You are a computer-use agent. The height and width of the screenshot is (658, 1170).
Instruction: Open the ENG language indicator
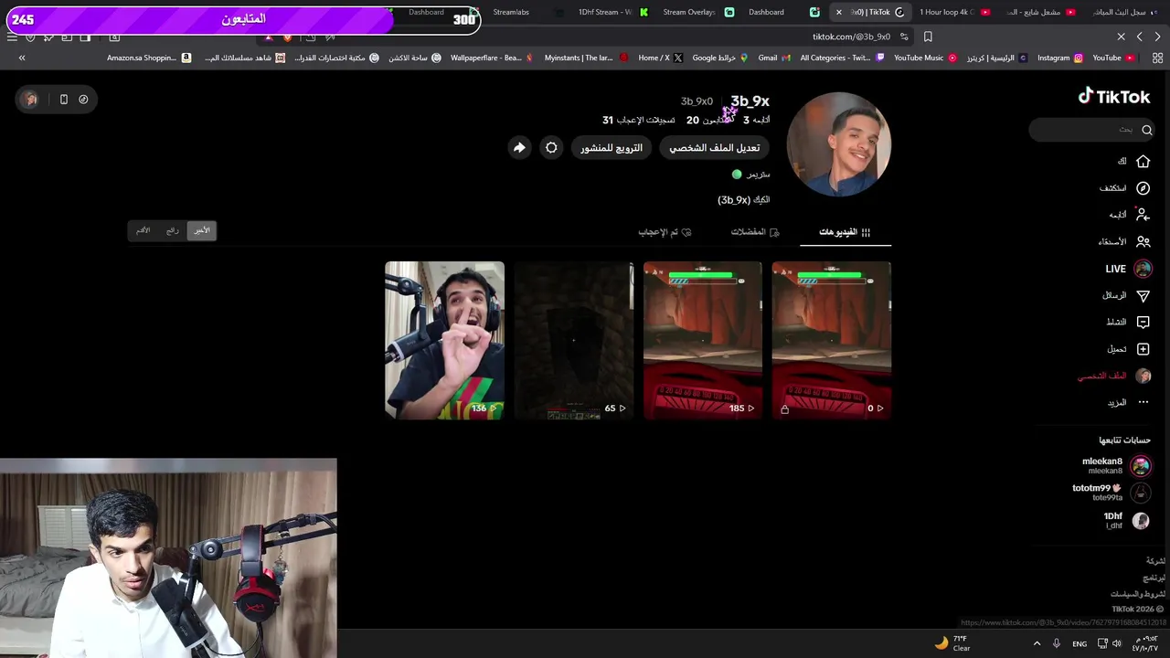pos(1080,643)
